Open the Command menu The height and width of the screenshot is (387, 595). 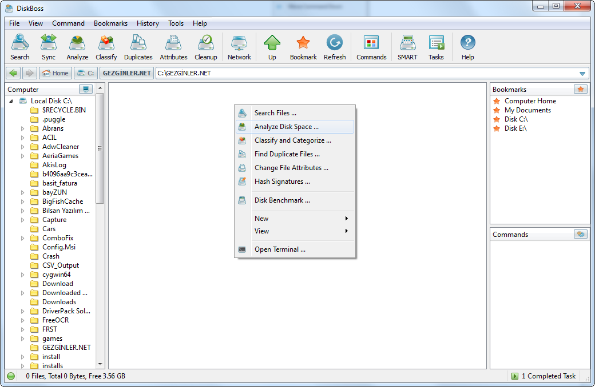coord(68,23)
